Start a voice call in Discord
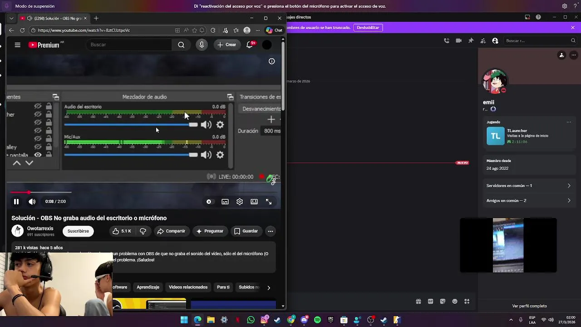 click(x=447, y=40)
